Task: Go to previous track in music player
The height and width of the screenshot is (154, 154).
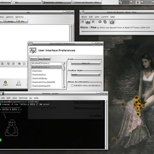Action: click(83, 22)
